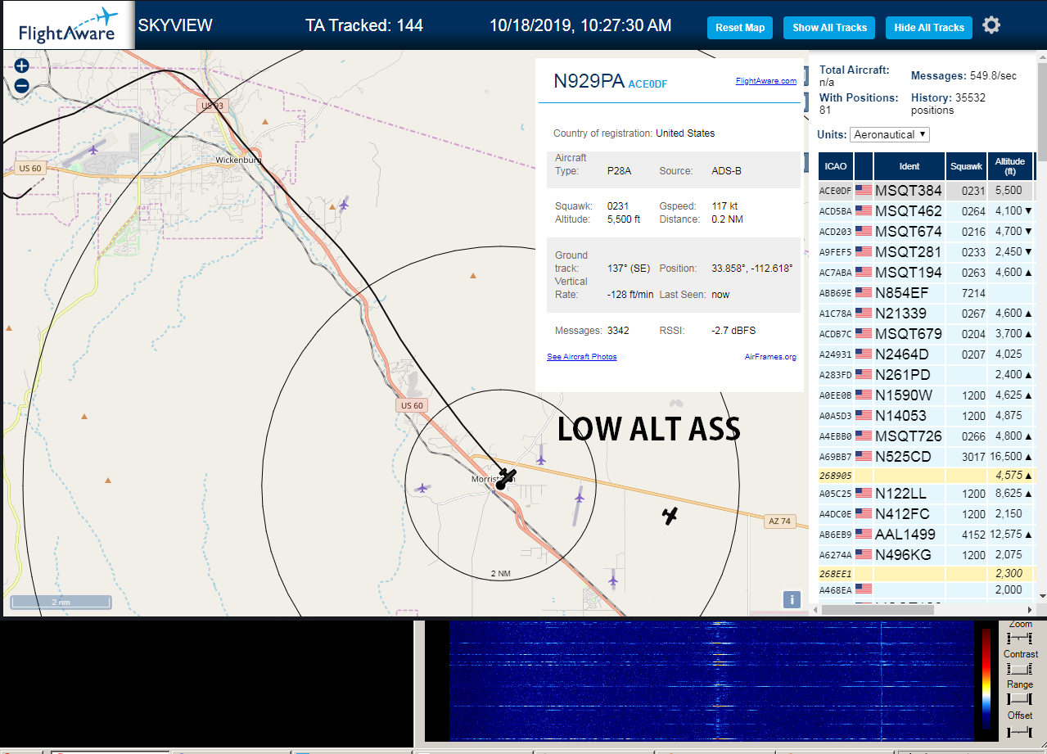Screen dimensions: 1047x754
Task: Select the N21339 aircraft row
Action: point(926,314)
